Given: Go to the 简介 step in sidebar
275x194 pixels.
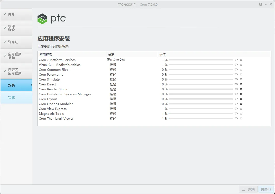Looking at the screenshot, I should click(x=16, y=14).
